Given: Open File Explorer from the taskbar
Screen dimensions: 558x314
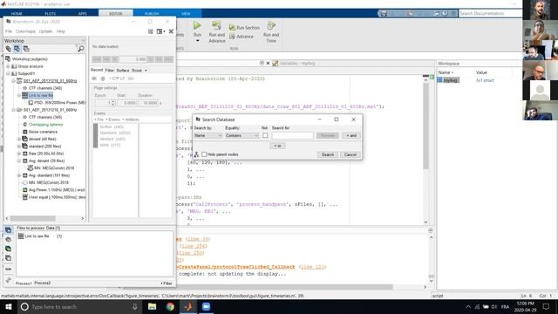Looking at the screenshot, I should coord(152,306).
